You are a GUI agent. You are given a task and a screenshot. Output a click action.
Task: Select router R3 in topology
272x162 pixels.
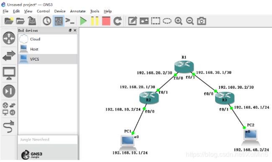tap(225, 98)
